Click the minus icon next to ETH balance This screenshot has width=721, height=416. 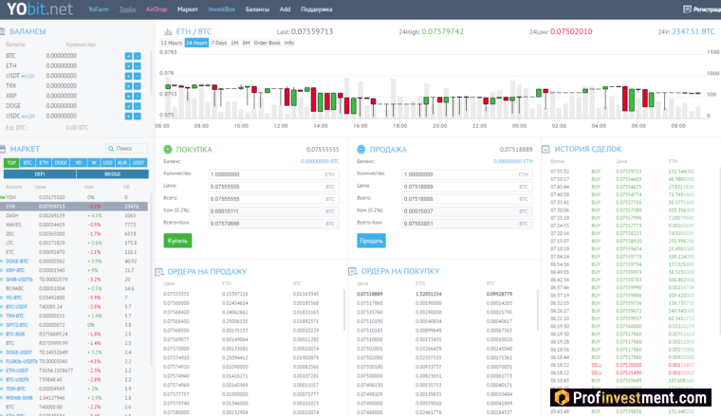pos(137,65)
